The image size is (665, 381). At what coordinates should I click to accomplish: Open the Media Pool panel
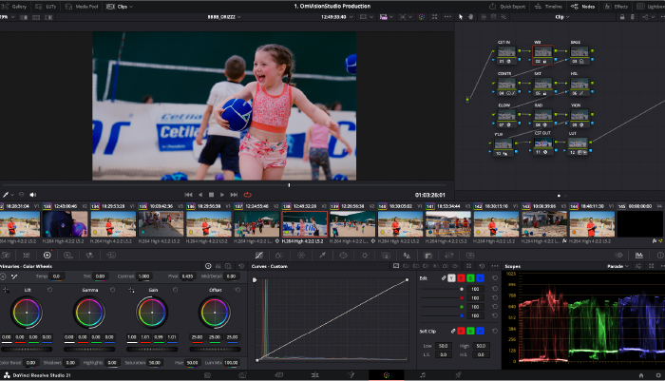[x=82, y=7]
